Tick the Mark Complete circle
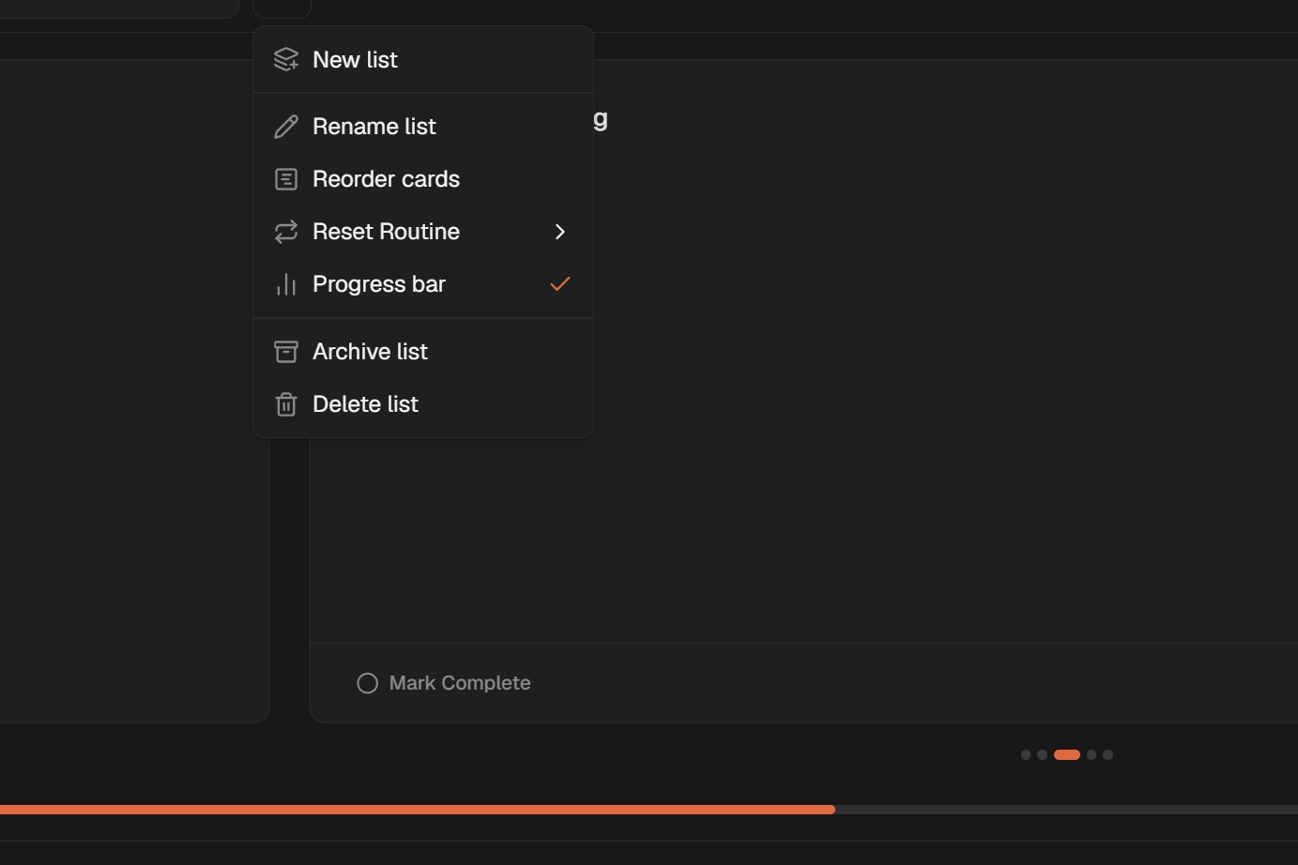The image size is (1298, 865). 368,683
